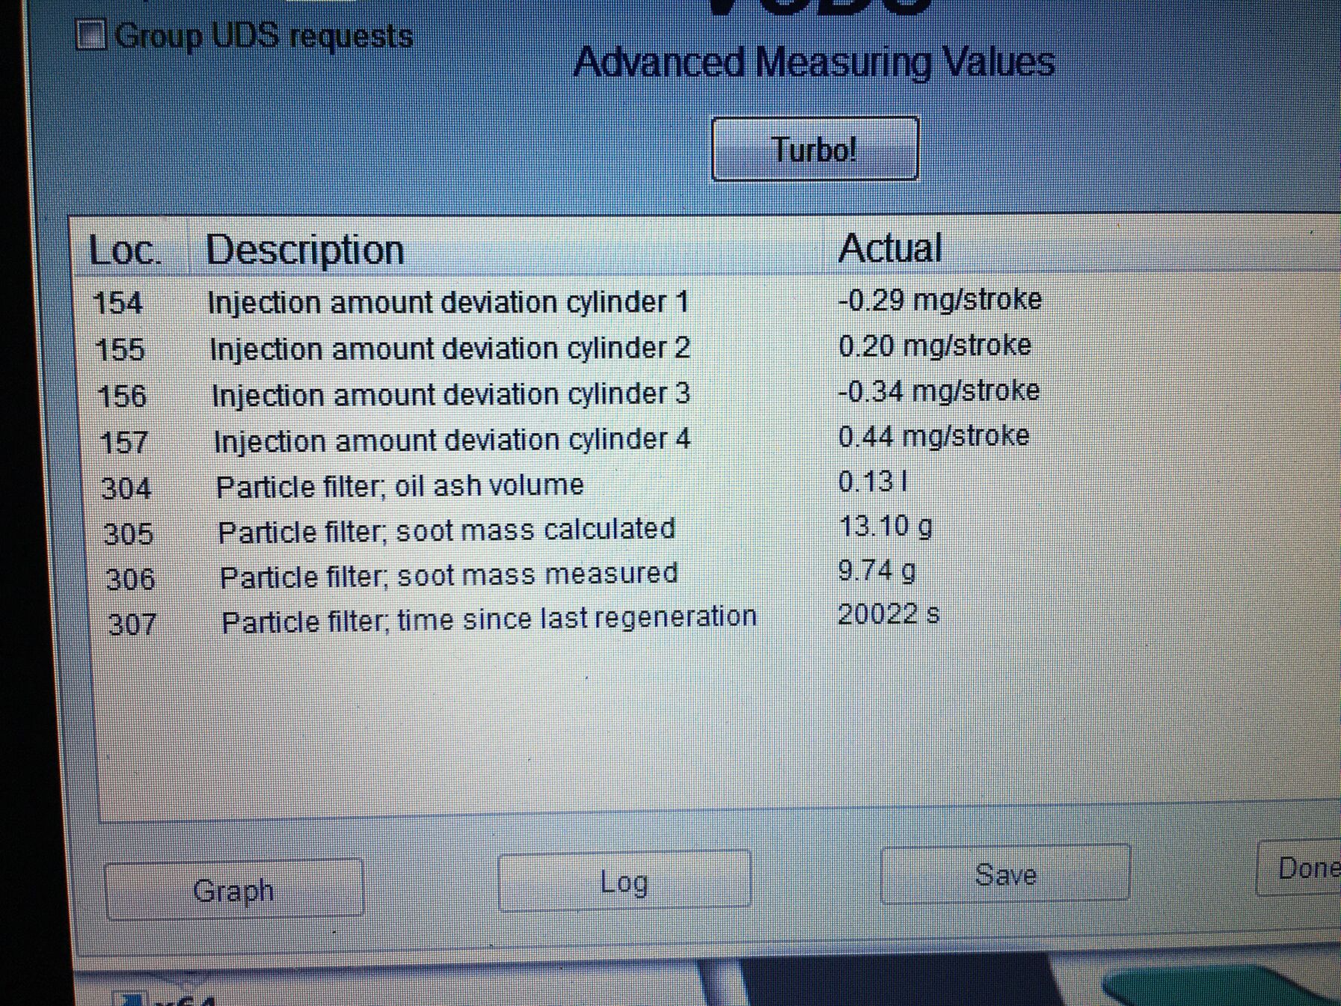This screenshot has height=1006, width=1341.
Task: Click the 0.44 mg/stroke value
Action: point(933,436)
